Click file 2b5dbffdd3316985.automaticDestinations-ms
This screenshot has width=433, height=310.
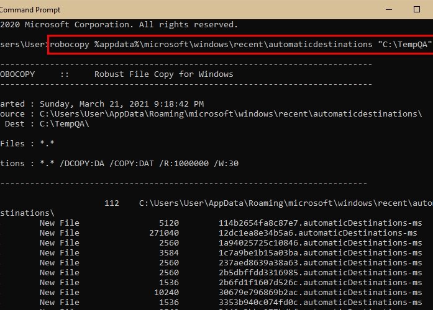tap(321, 273)
